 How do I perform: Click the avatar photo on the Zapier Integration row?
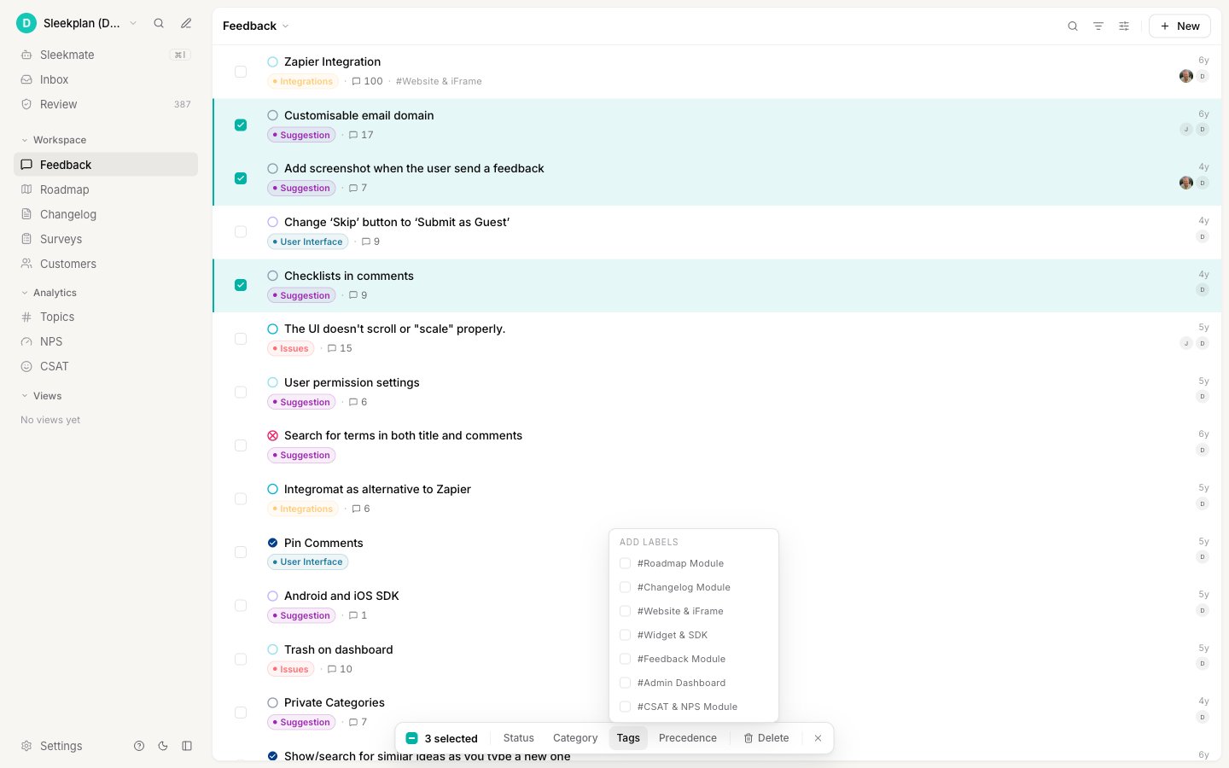[1185, 76]
